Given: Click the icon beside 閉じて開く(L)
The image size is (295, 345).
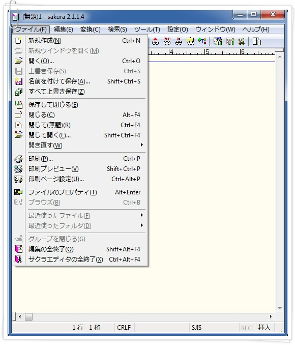Looking at the screenshot, I should 18,135.
